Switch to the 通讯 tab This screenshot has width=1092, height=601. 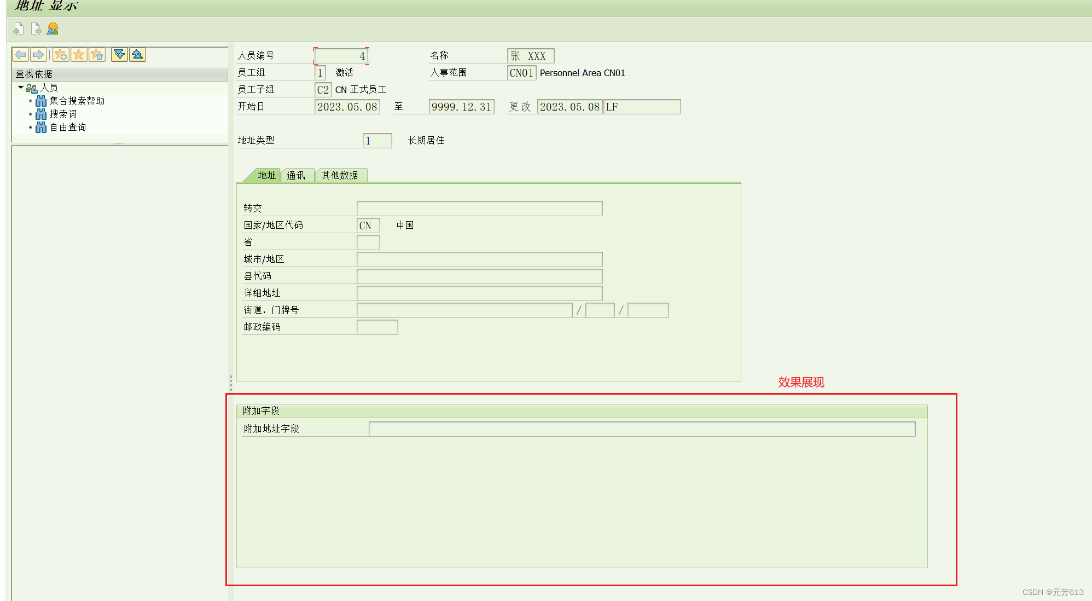(x=296, y=175)
